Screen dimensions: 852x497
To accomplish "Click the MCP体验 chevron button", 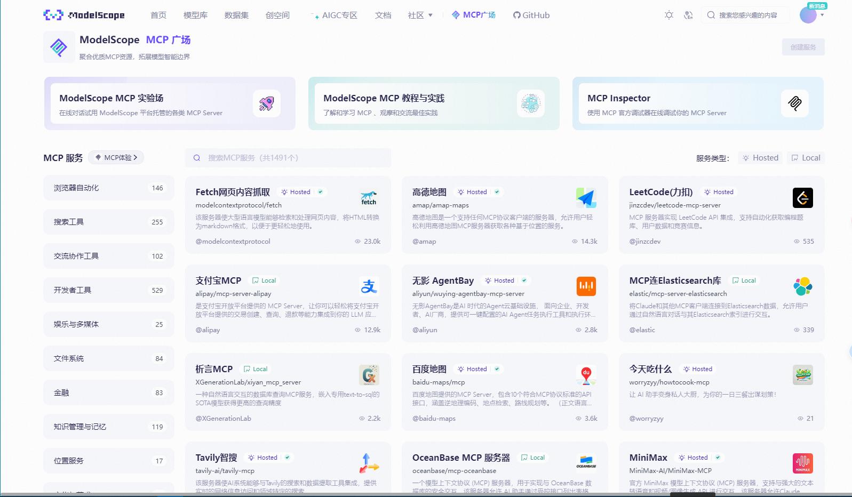I will tap(116, 157).
